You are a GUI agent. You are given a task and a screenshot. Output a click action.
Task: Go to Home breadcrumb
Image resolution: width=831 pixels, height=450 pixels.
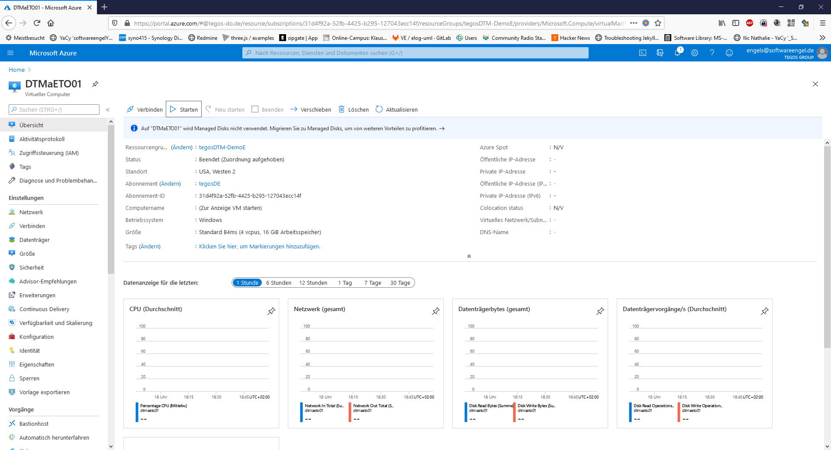pos(17,70)
